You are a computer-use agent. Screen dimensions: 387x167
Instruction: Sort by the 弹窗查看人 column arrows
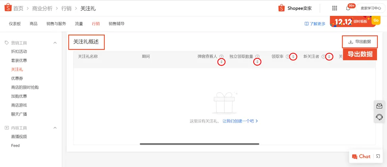(221, 62)
